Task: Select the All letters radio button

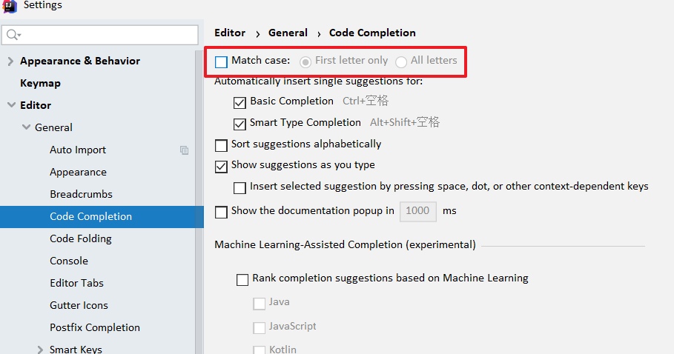Action: pos(401,61)
